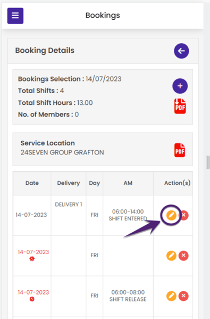Delete the DELIVERY 1 shift row
The height and width of the screenshot is (319, 210).
point(184,215)
